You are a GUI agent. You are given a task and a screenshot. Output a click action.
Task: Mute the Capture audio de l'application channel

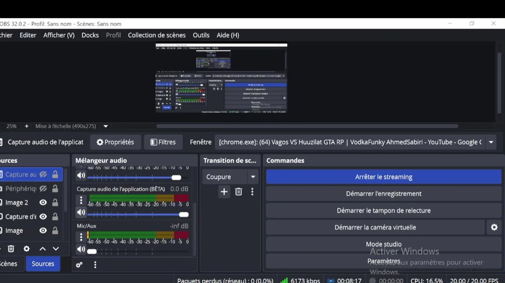[x=81, y=212]
